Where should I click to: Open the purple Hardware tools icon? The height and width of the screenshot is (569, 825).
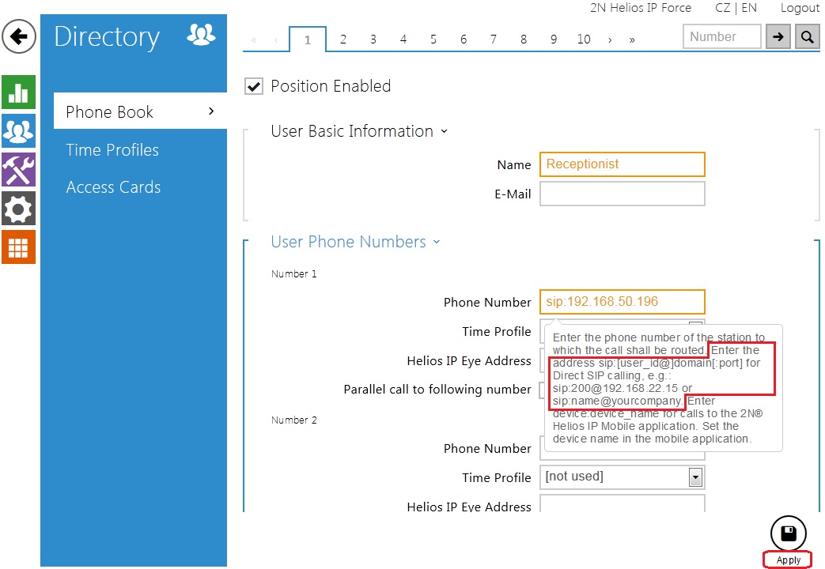18,170
